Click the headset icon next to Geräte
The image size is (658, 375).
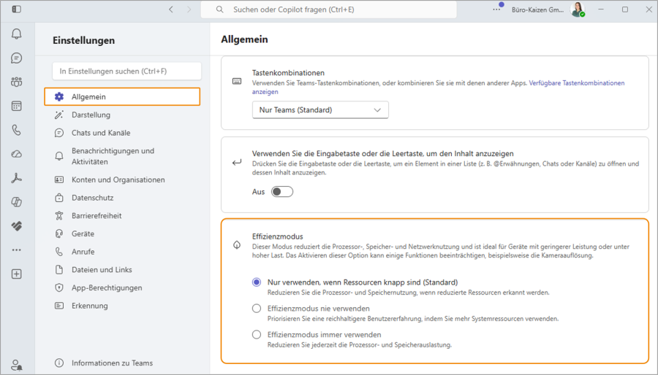pyautogui.click(x=59, y=233)
